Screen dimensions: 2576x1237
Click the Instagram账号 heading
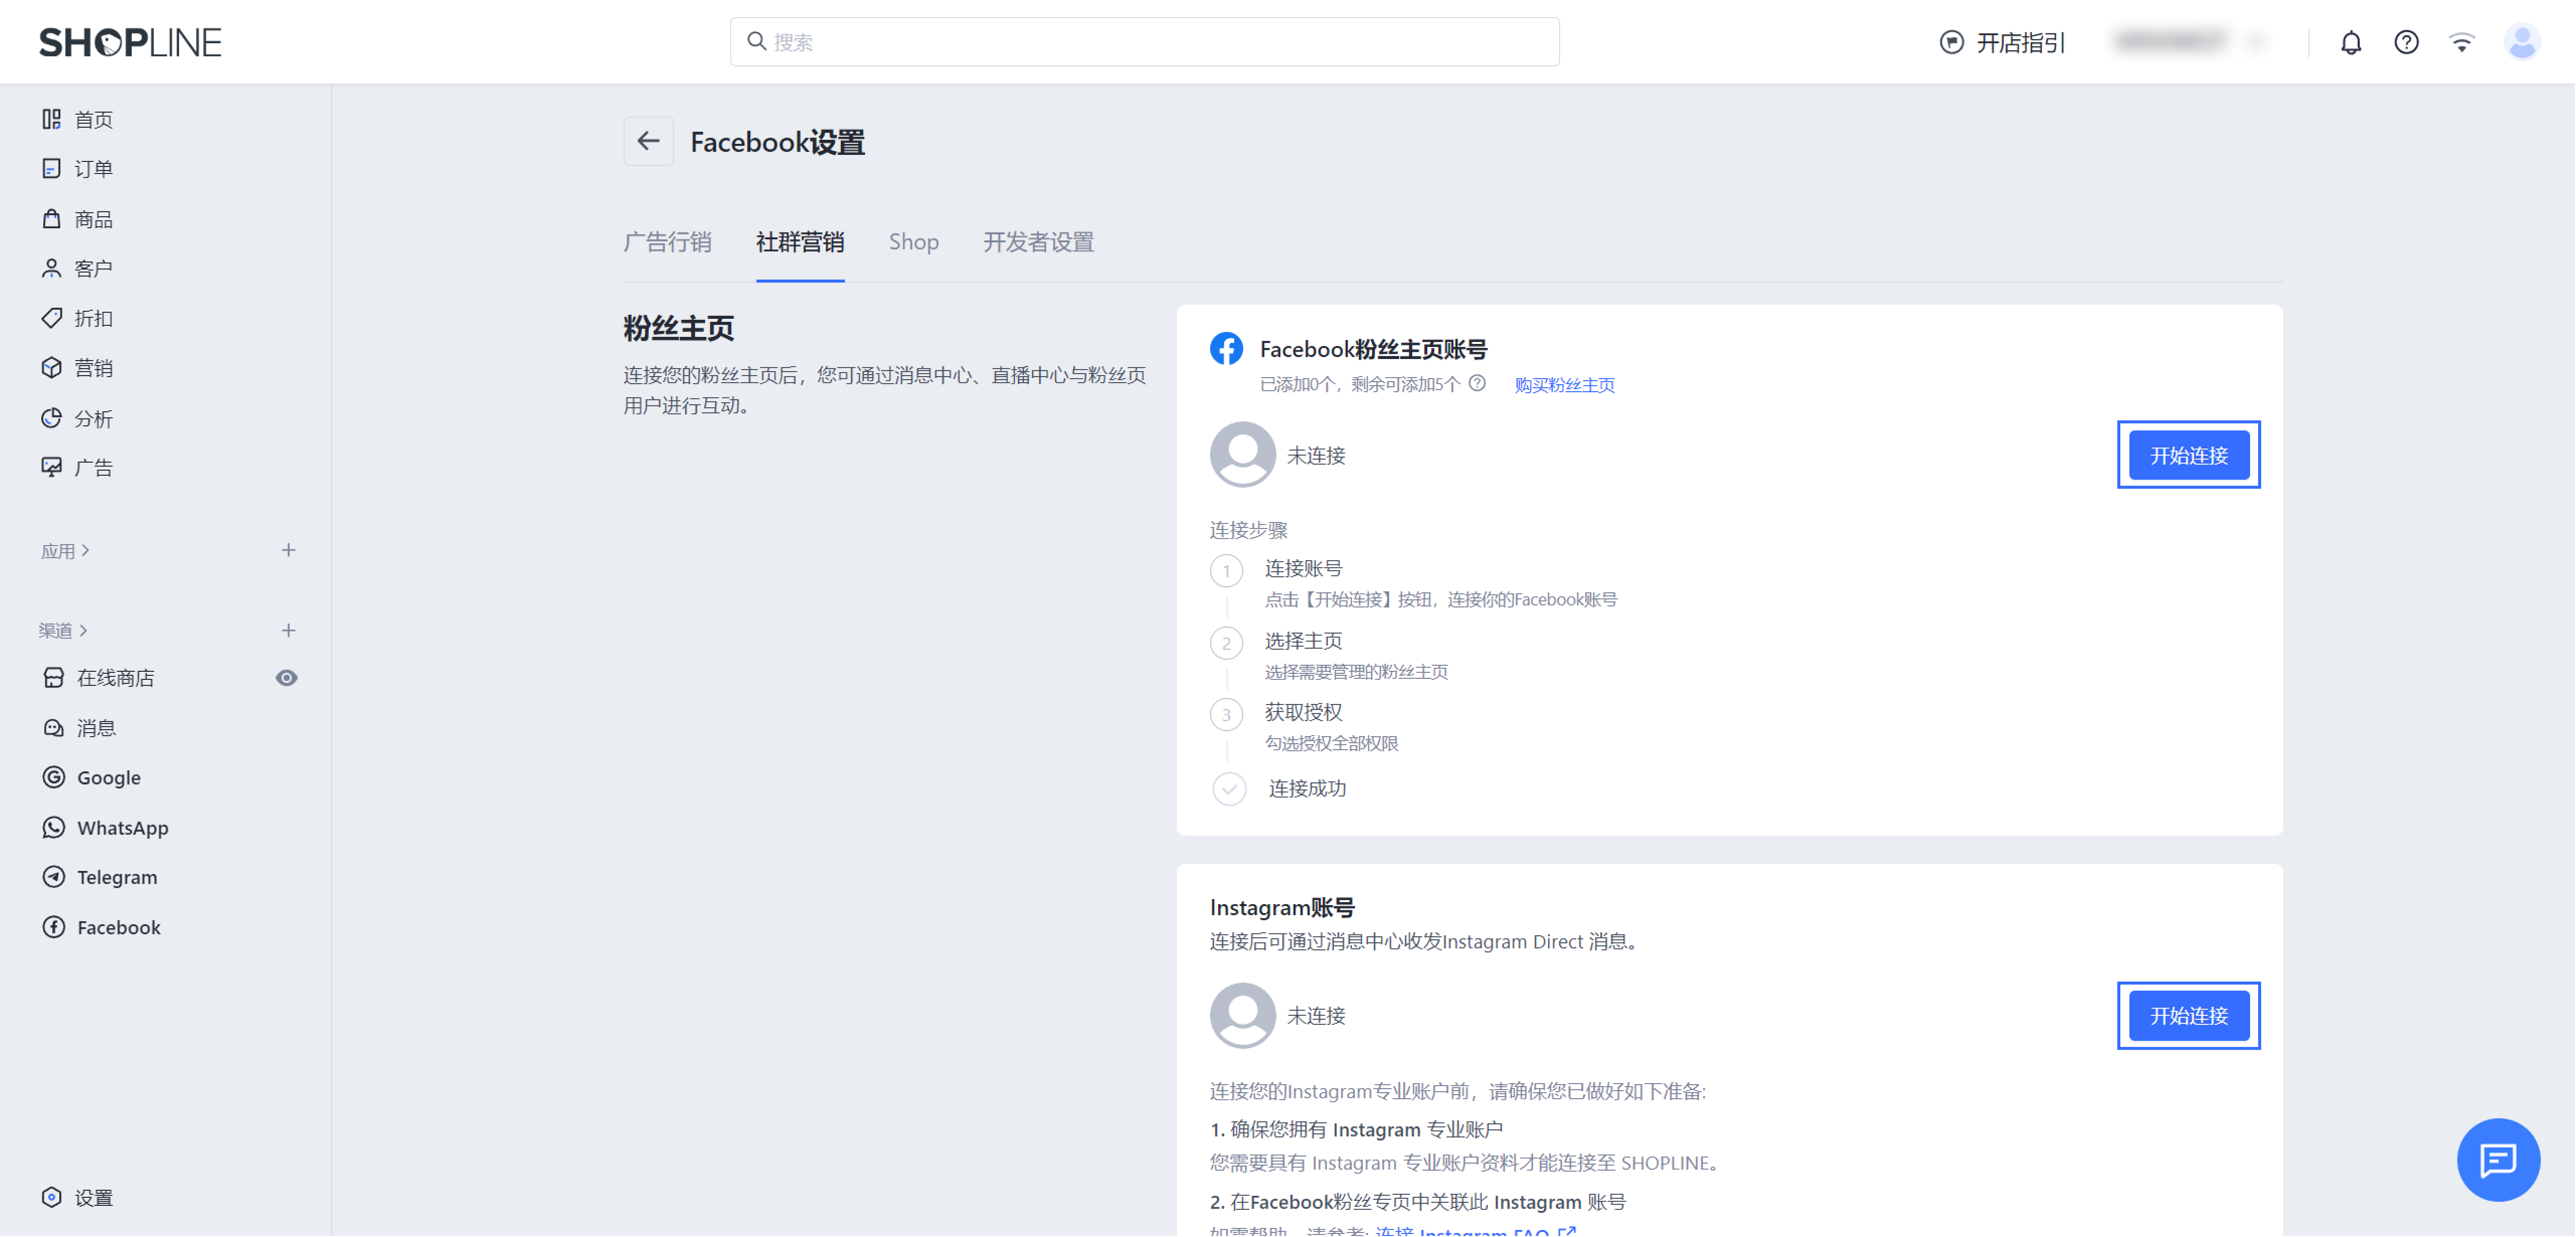coord(1282,908)
